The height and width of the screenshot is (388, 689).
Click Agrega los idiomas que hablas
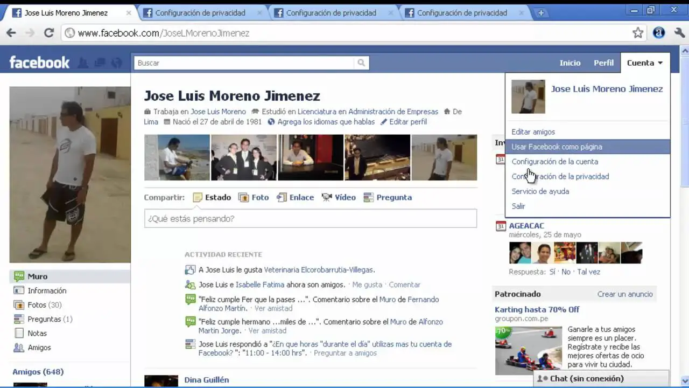(x=326, y=122)
